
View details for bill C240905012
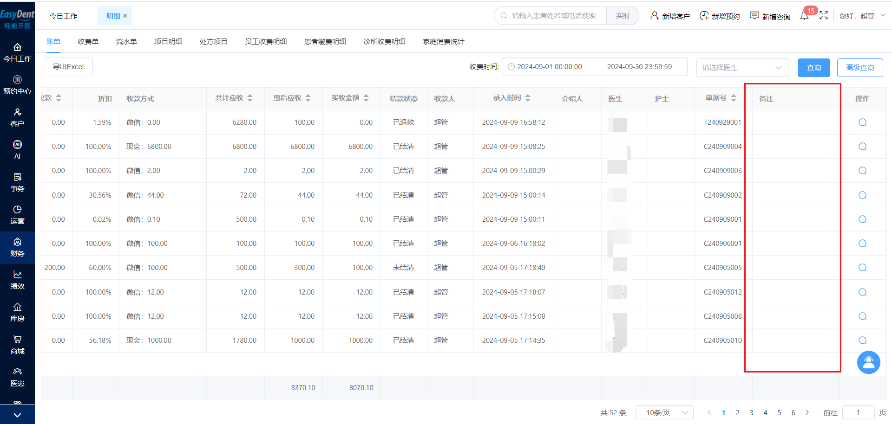862,292
